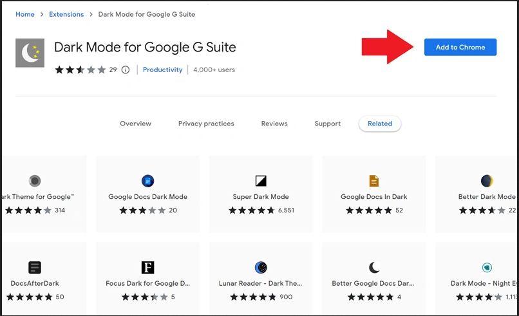Viewport: 519px width, 316px height.
Task: Click the Dark Mode for Google G Suite moon logo
Action: coord(30,53)
